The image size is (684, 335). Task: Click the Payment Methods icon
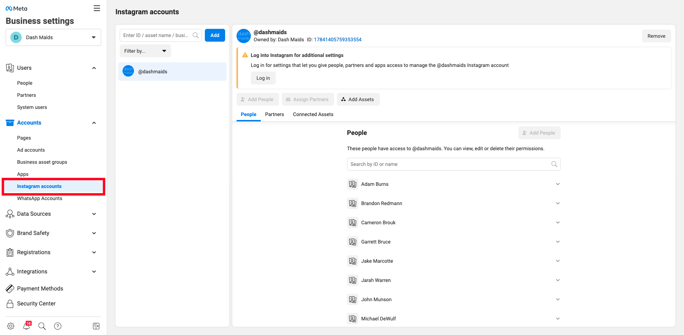tap(10, 289)
